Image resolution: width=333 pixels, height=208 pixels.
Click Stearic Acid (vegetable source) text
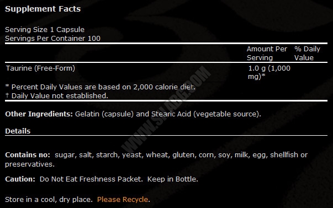click(206, 114)
